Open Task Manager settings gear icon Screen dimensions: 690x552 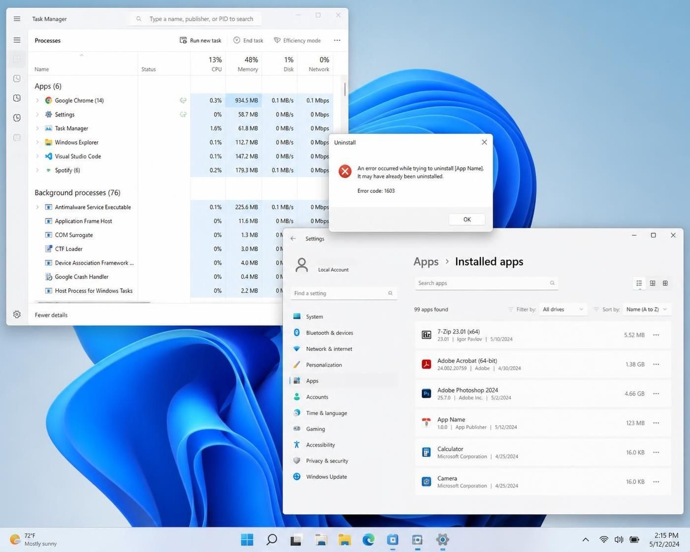(x=17, y=314)
